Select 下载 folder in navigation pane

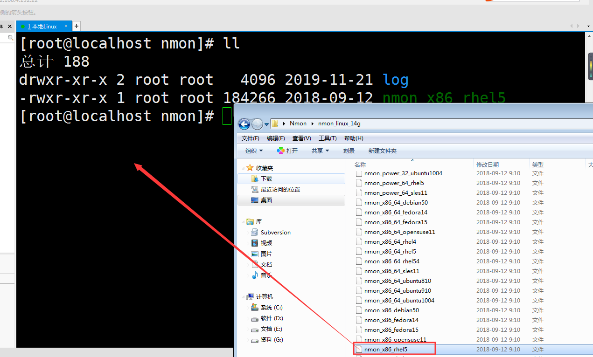point(266,178)
